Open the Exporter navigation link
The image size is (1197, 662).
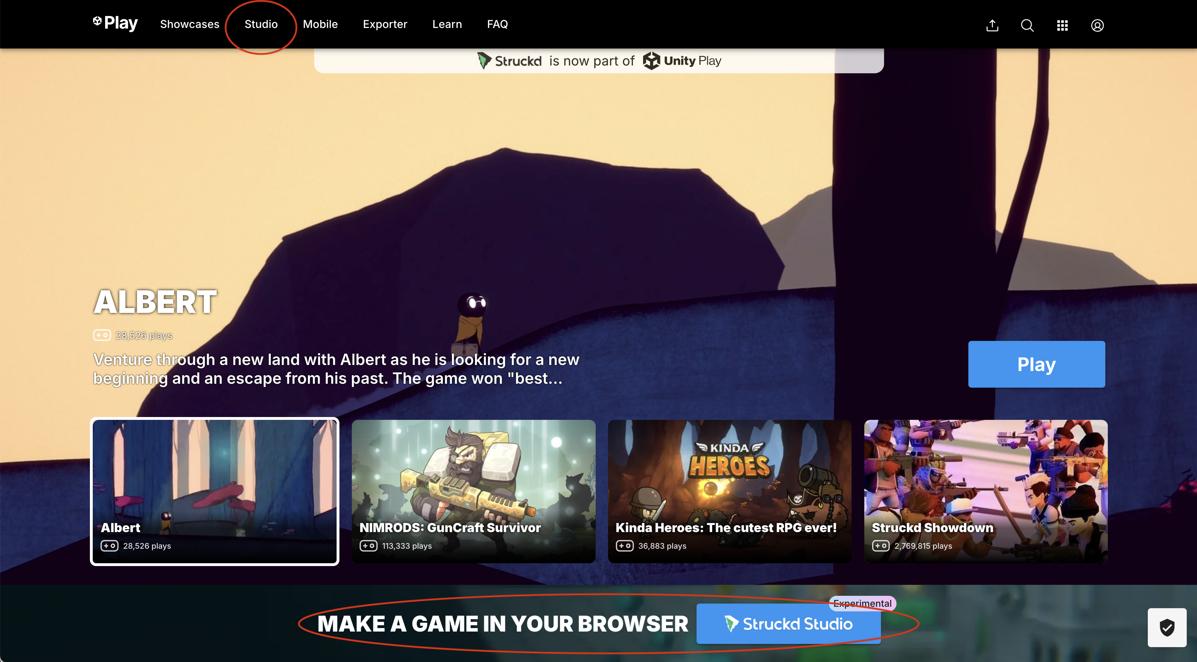tap(385, 24)
